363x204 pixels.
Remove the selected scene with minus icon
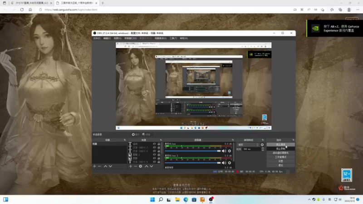tap(99, 166)
